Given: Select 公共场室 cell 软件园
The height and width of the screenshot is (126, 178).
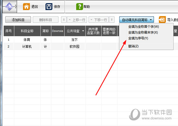Looking at the screenshot, I should 75,47.
